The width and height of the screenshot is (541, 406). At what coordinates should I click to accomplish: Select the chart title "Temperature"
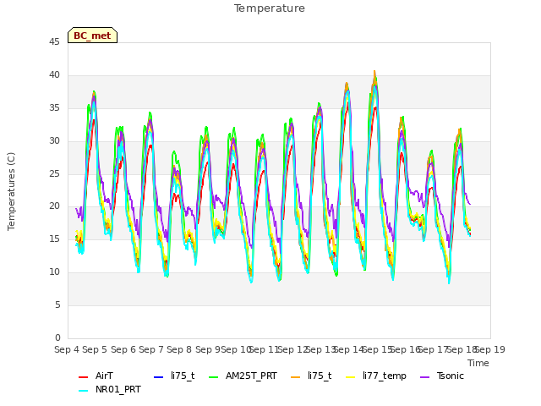[270, 8]
